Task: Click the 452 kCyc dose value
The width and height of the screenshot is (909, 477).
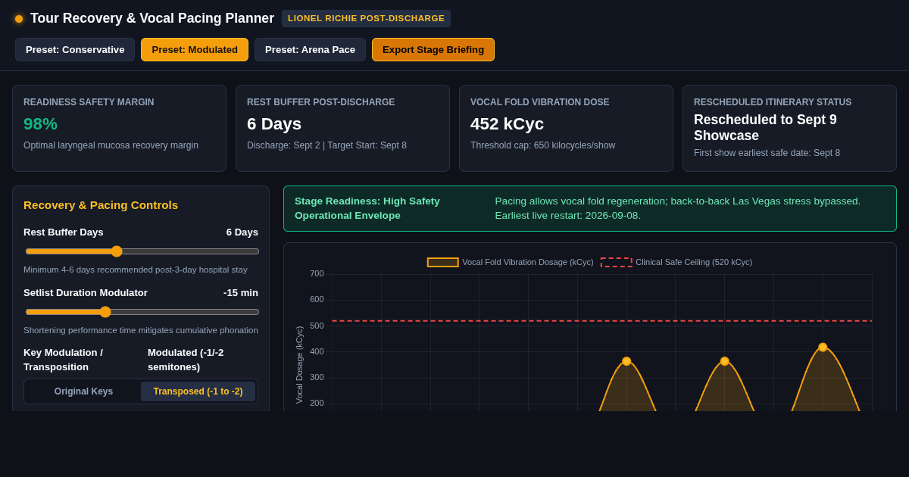Action: click(507, 123)
